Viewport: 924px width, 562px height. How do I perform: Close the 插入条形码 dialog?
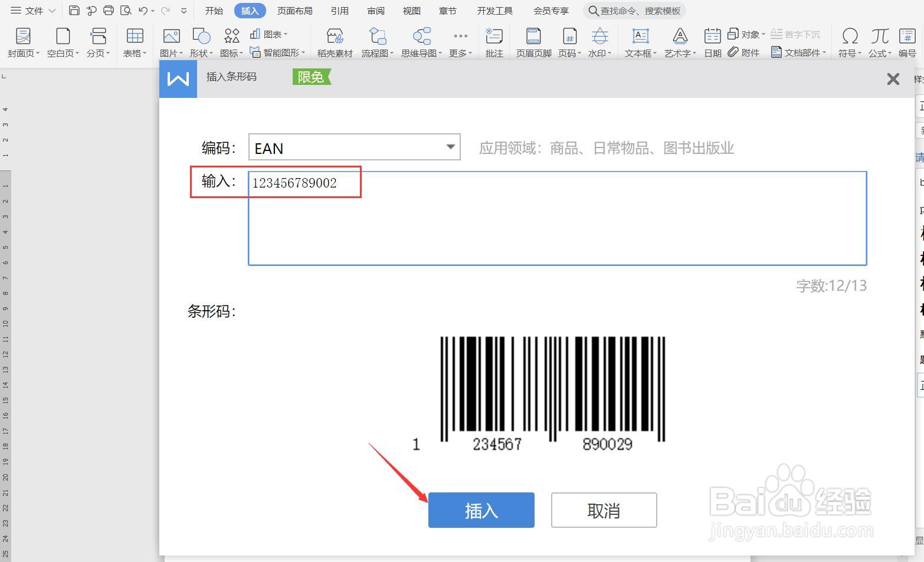point(893,79)
